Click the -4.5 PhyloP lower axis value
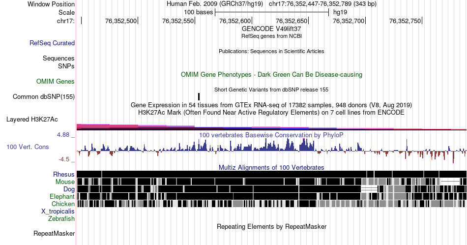The width and height of the screenshot is (467, 245). [64, 159]
